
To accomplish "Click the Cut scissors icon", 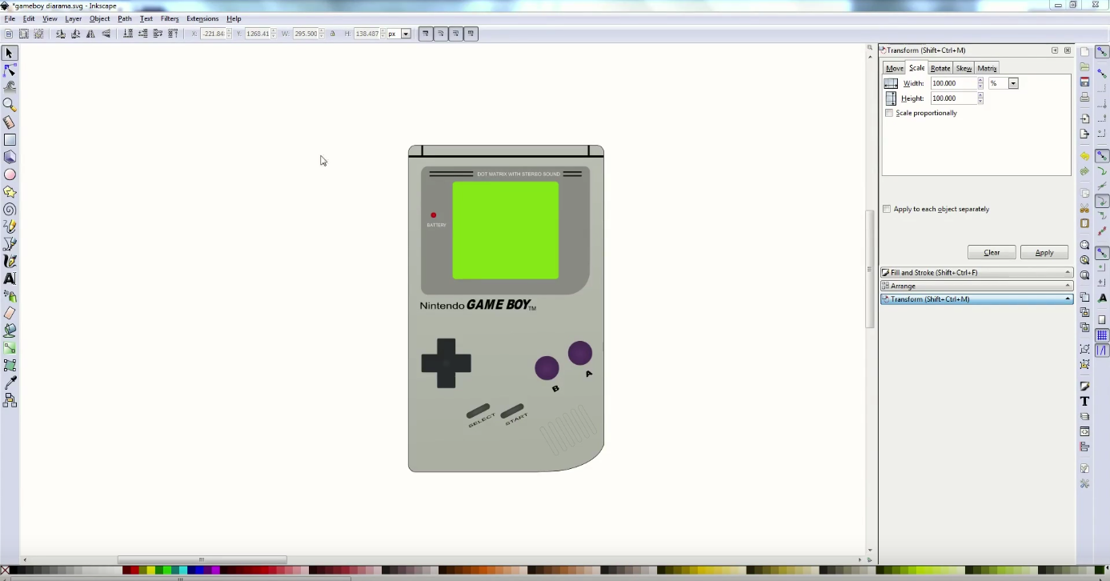I will (x=1084, y=208).
